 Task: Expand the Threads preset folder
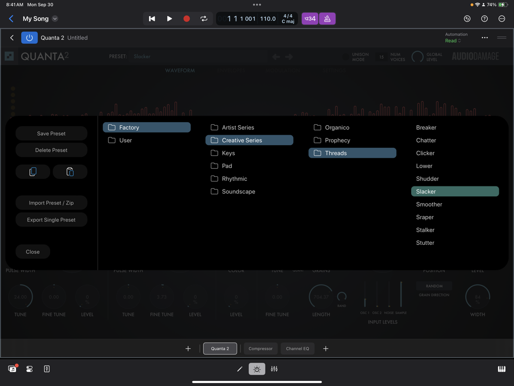tap(352, 153)
